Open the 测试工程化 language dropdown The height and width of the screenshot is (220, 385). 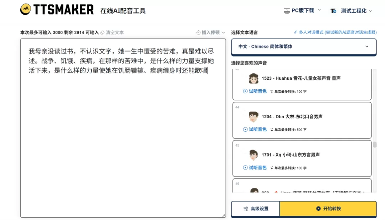[x=351, y=11]
